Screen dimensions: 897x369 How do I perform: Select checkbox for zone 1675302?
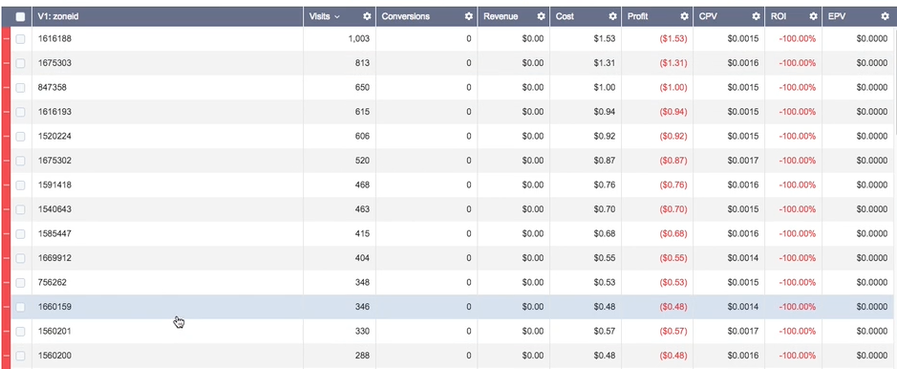coord(21,161)
